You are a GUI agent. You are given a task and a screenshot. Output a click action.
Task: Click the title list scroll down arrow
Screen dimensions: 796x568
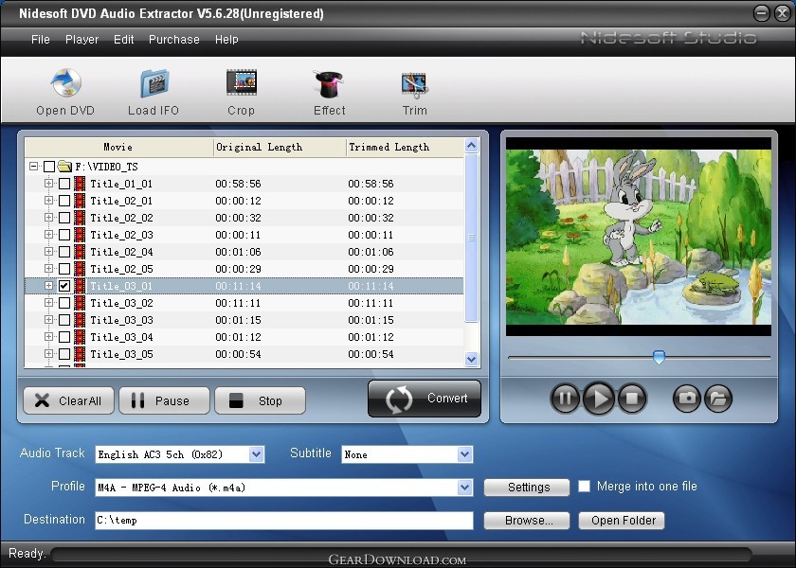point(472,359)
